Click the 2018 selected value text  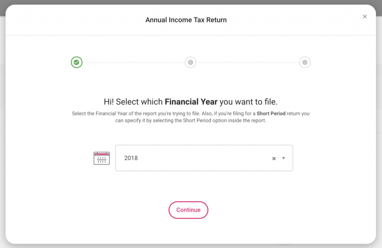pyautogui.click(x=131, y=158)
